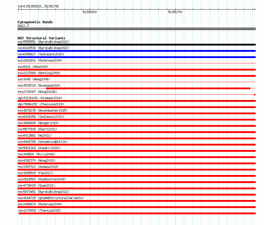
Task: Click esv2496674 (McKernan2009) label
Action: [x=40, y=204]
